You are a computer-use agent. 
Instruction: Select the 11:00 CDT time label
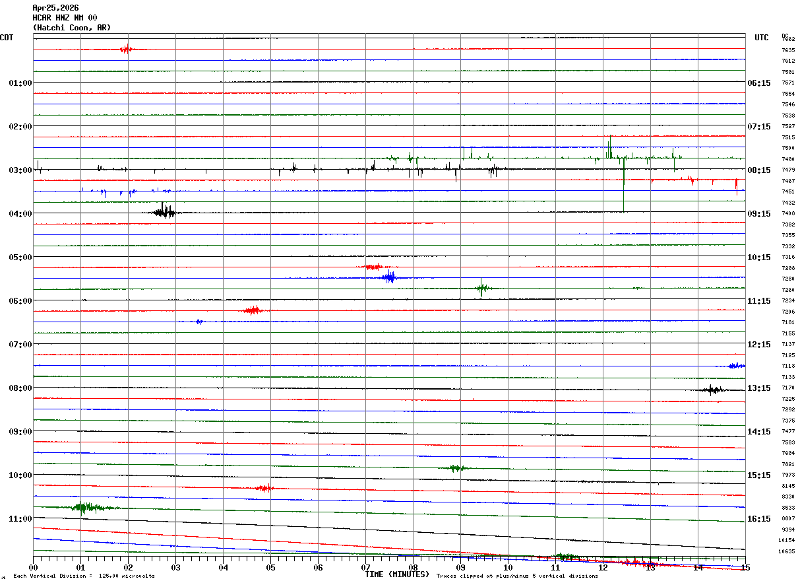(x=20, y=518)
